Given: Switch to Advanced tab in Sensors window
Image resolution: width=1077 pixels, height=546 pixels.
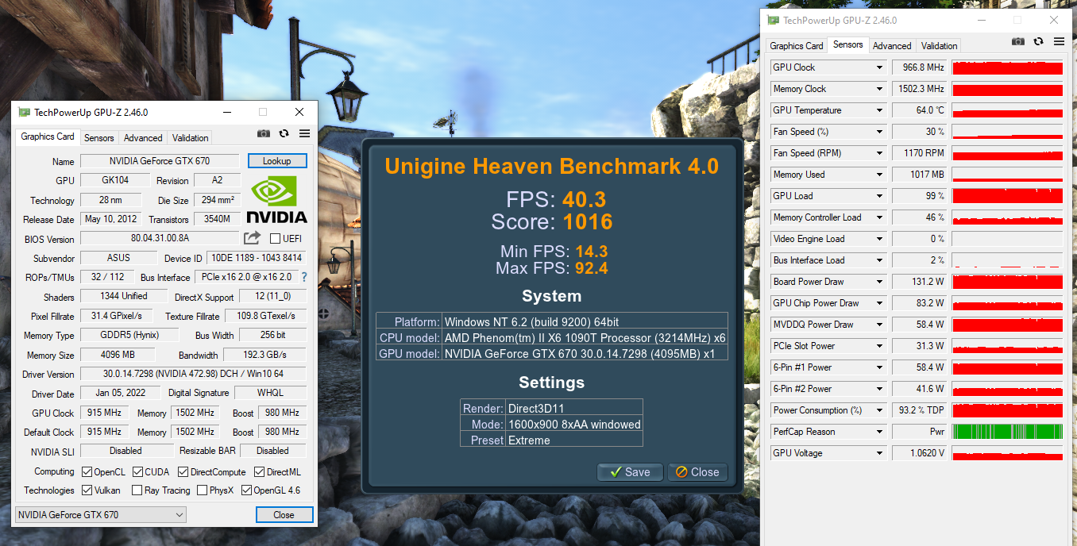Looking at the screenshot, I should point(892,46).
